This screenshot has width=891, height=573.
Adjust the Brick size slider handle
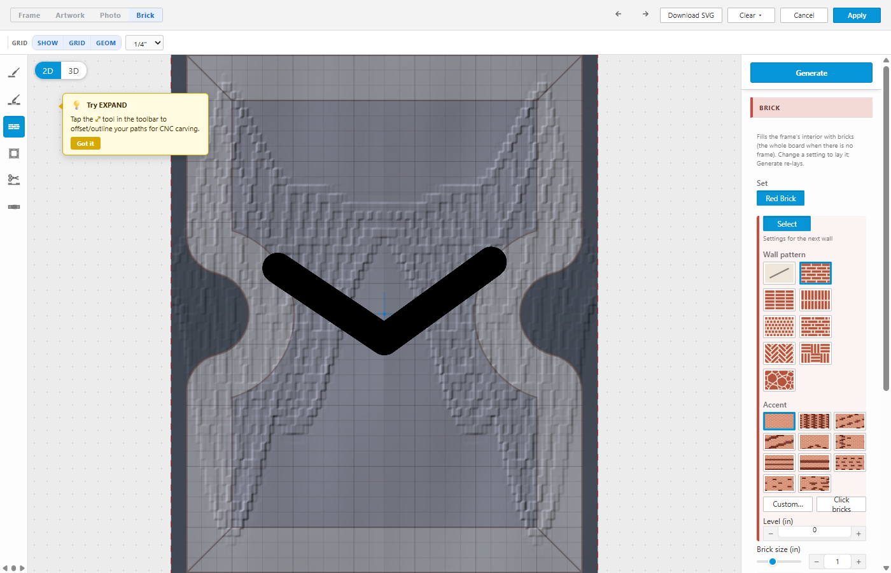pyautogui.click(x=773, y=562)
